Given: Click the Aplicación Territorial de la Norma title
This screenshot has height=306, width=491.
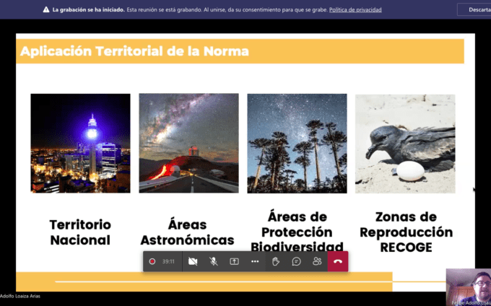Looking at the screenshot, I should tap(134, 51).
